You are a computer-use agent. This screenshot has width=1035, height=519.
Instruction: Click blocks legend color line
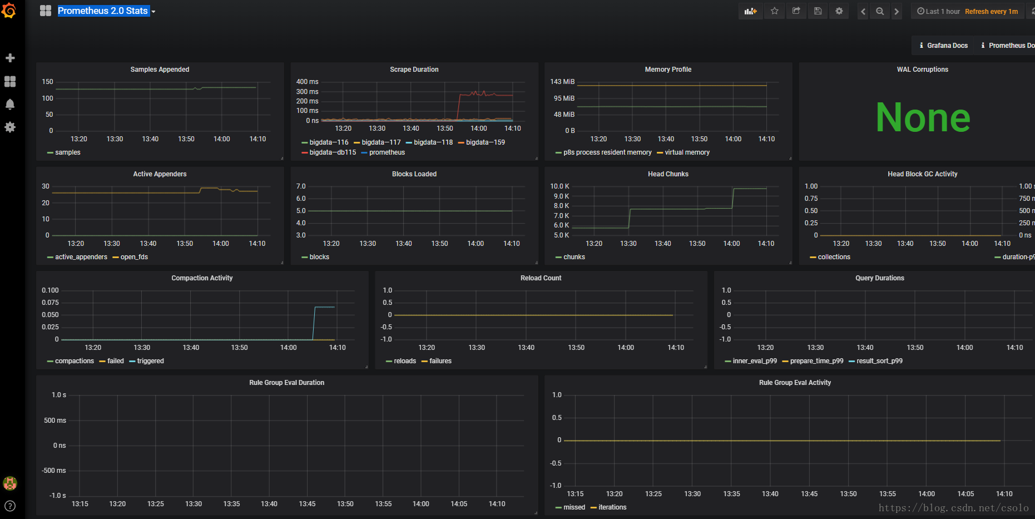click(x=305, y=257)
